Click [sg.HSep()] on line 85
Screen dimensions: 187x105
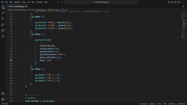click(x=37, y=69)
